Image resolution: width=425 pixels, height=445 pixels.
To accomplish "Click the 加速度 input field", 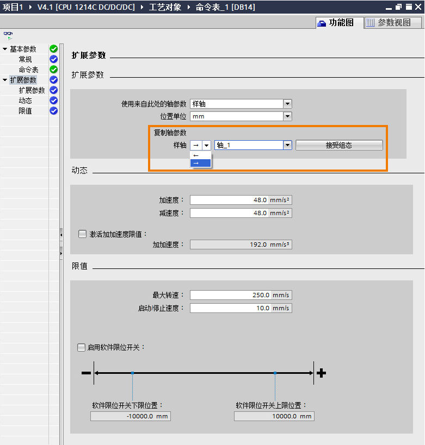I will point(230,200).
